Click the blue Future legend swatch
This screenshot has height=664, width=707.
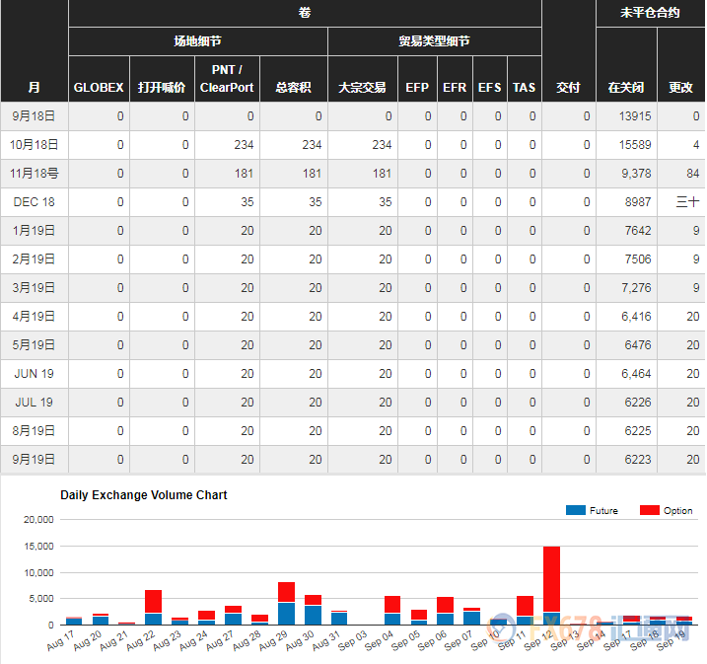(x=575, y=510)
